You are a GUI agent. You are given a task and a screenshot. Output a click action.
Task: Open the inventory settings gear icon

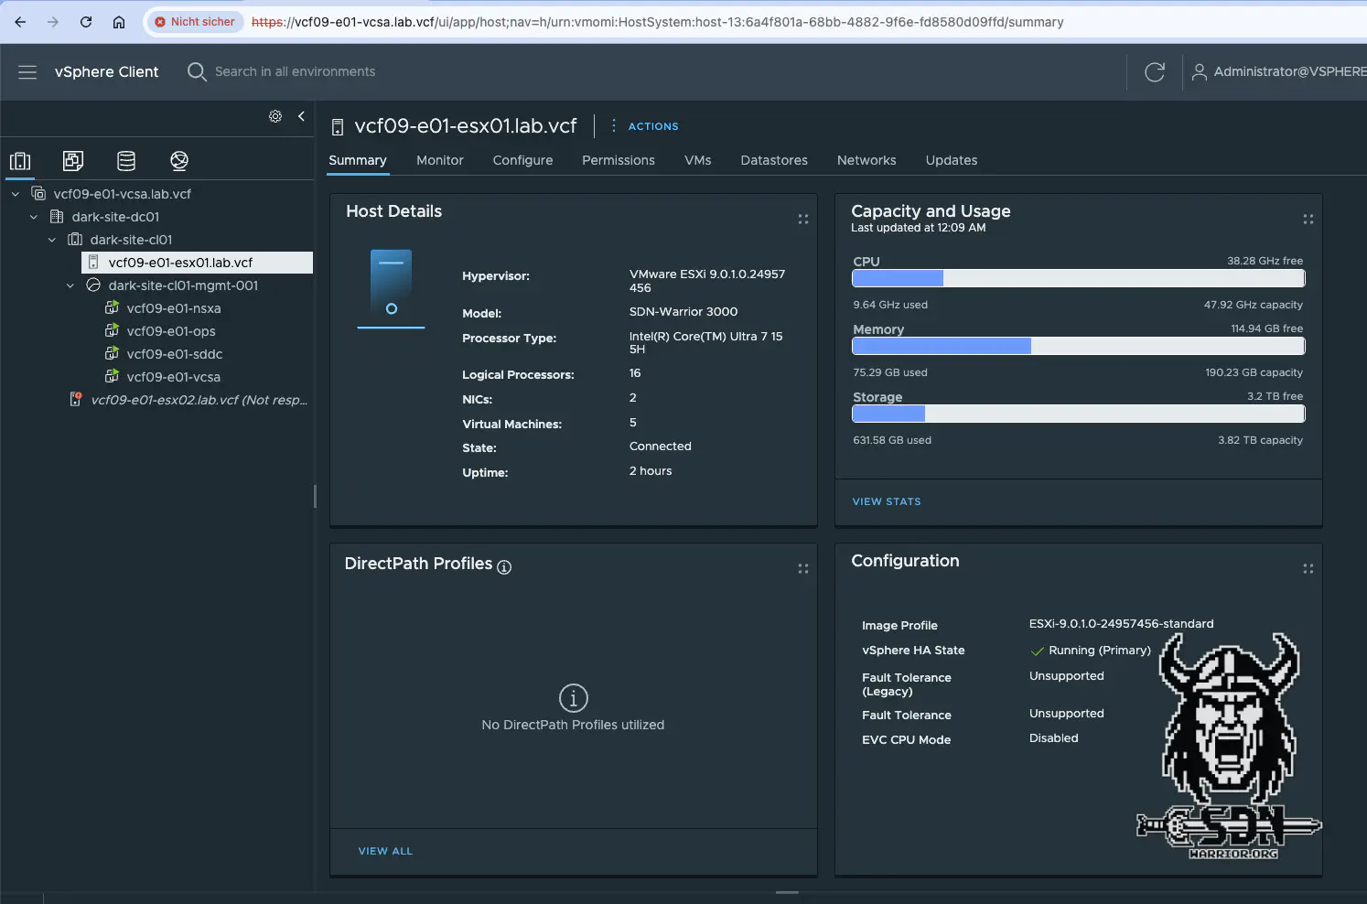click(x=275, y=116)
